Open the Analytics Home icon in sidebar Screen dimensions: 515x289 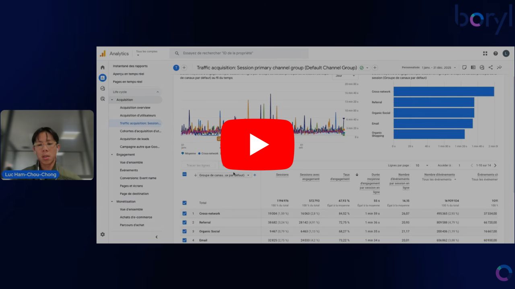[103, 68]
